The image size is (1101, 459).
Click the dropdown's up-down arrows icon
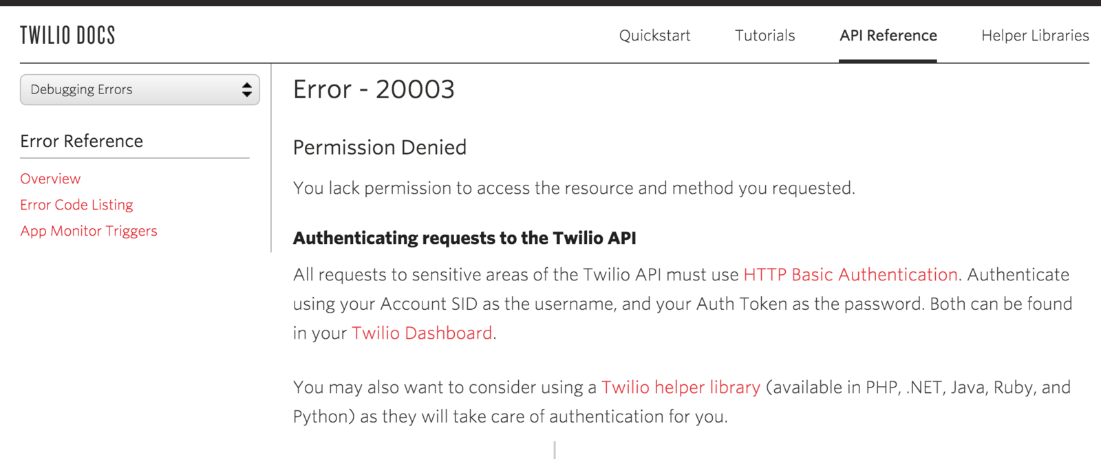(246, 90)
